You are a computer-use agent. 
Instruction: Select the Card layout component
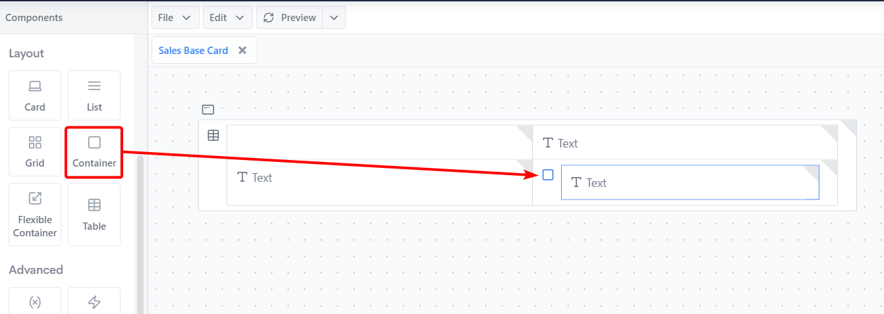point(35,95)
